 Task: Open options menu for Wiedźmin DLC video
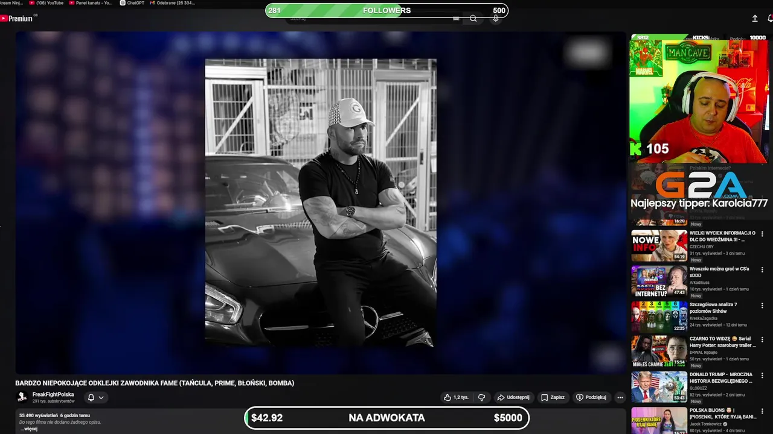point(762,234)
